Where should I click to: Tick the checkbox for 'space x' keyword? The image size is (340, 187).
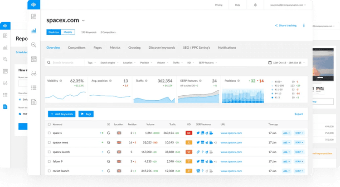pos(49,133)
